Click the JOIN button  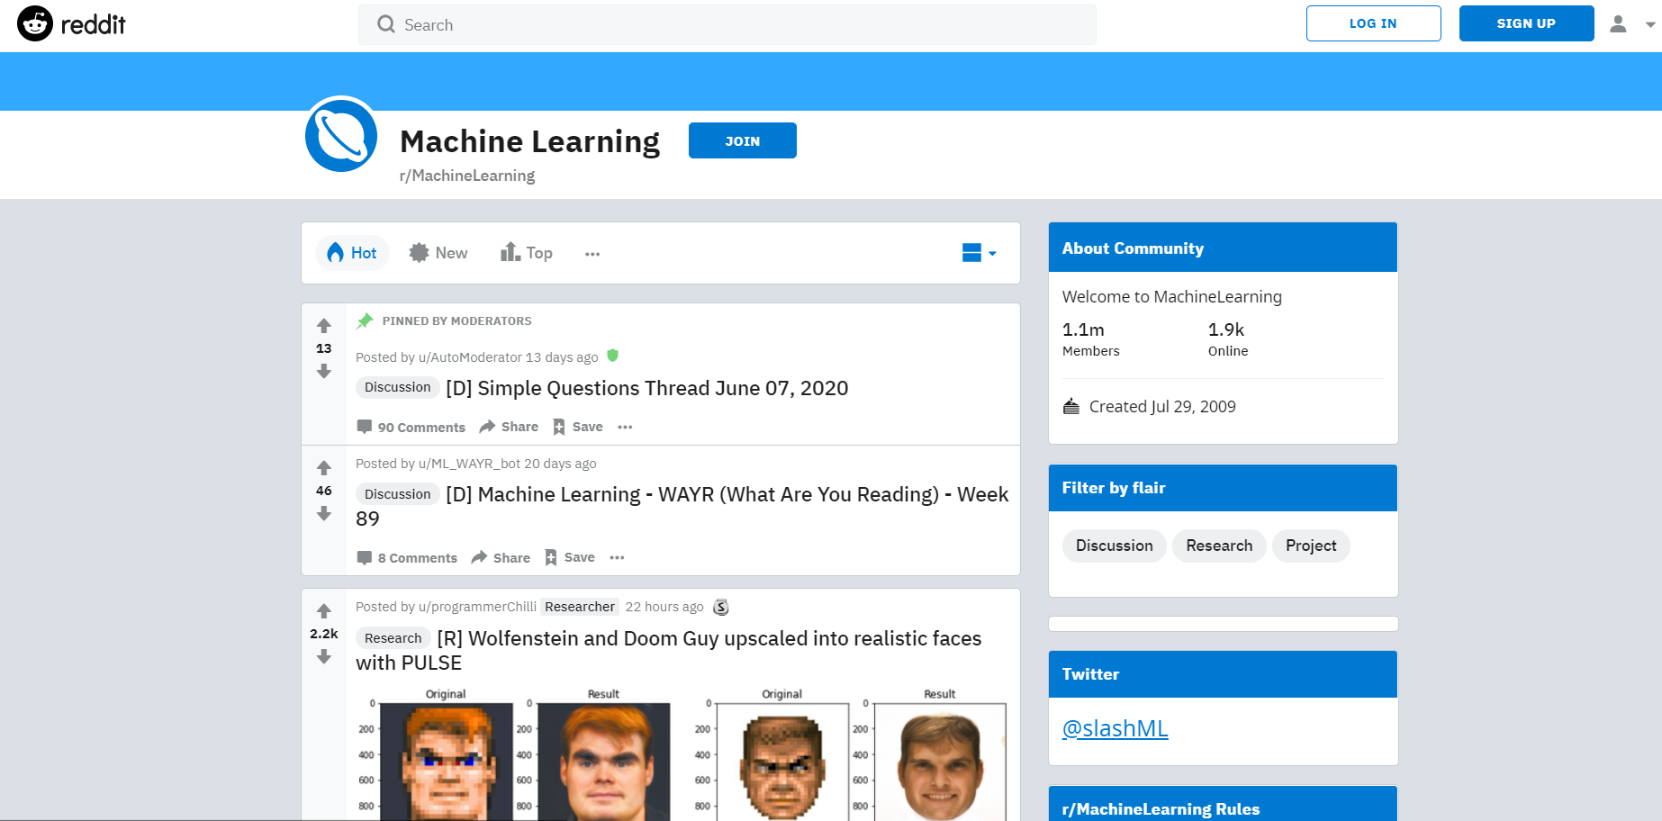coord(742,140)
